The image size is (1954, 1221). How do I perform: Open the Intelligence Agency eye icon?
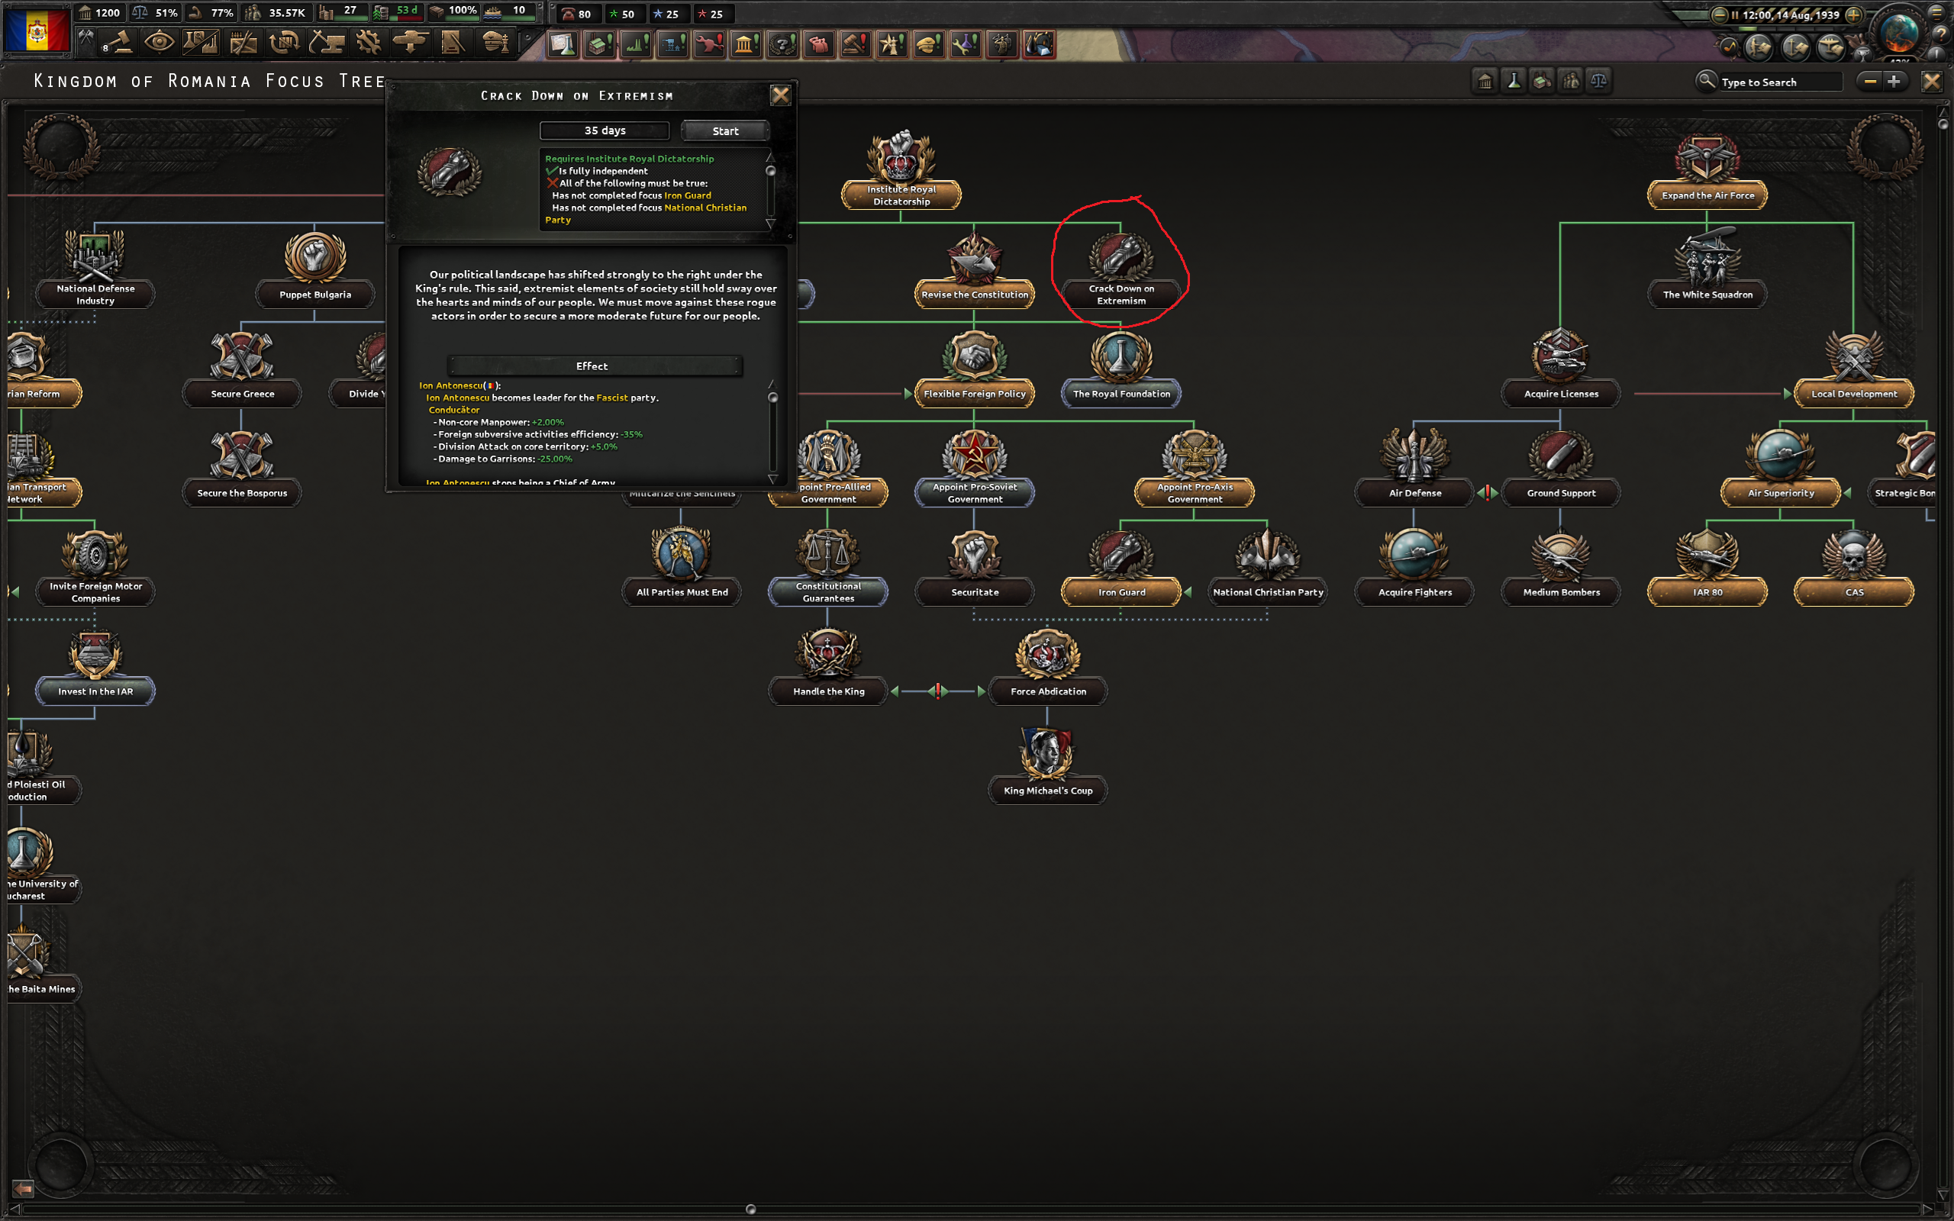[158, 42]
